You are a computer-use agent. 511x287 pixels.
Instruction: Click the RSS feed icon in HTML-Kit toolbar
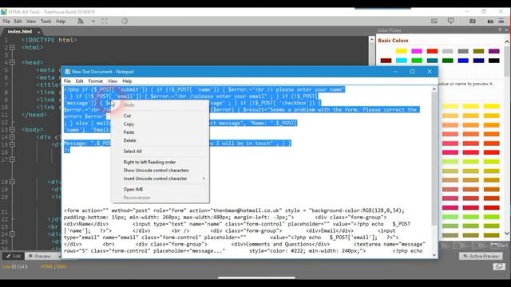click(x=81, y=22)
